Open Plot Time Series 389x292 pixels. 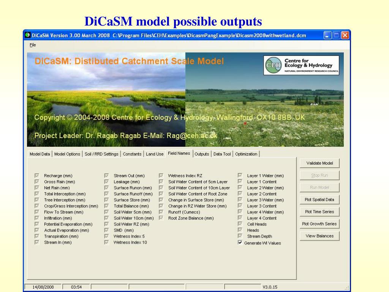(319, 212)
